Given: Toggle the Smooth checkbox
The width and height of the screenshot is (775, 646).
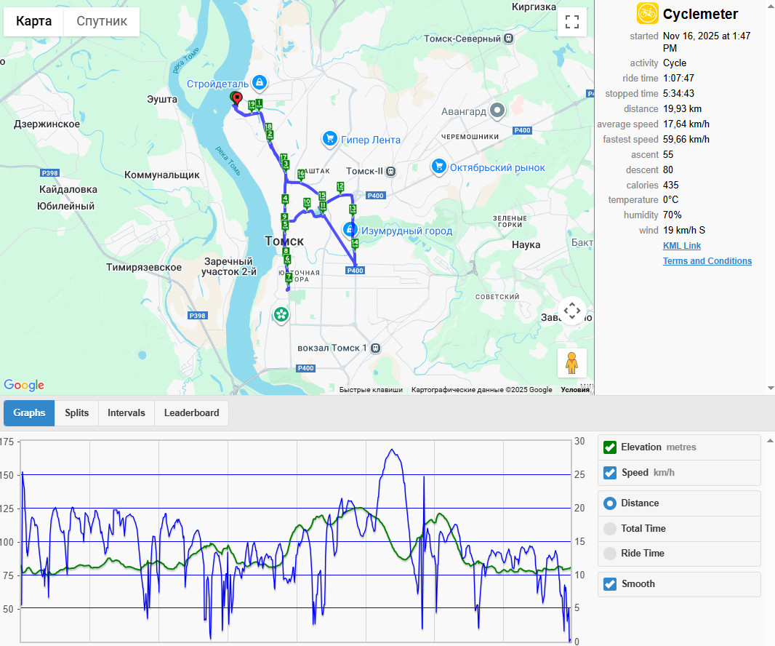Looking at the screenshot, I should click(610, 584).
